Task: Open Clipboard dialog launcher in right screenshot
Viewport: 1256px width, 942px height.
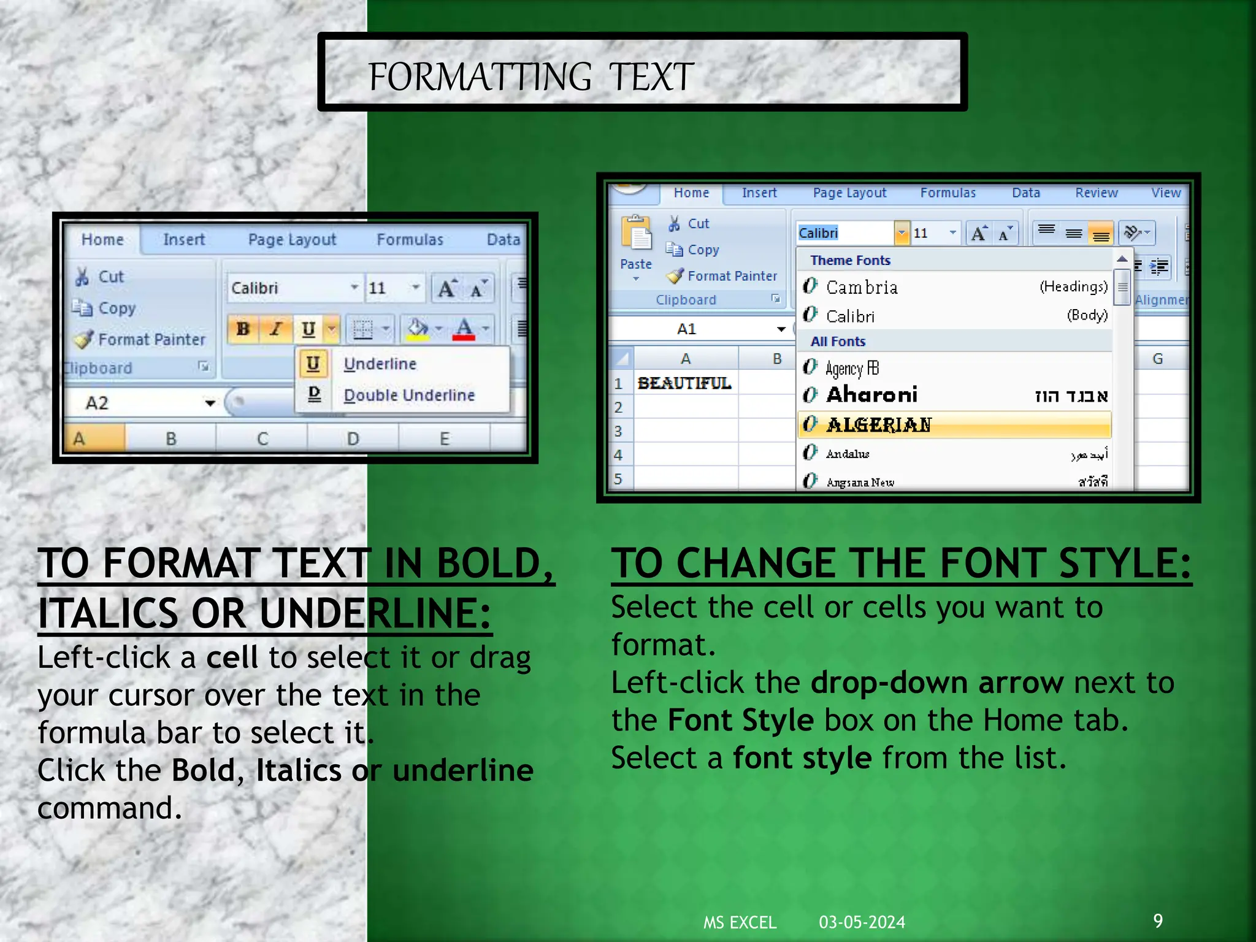Action: coord(776,299)
